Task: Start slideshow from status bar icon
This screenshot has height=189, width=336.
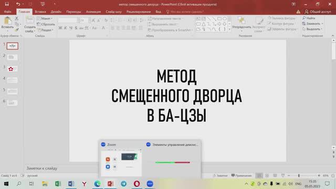Action: [x=283, y=175]
